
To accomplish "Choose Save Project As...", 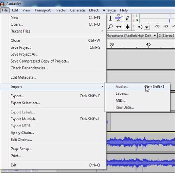I will point(54,54).
